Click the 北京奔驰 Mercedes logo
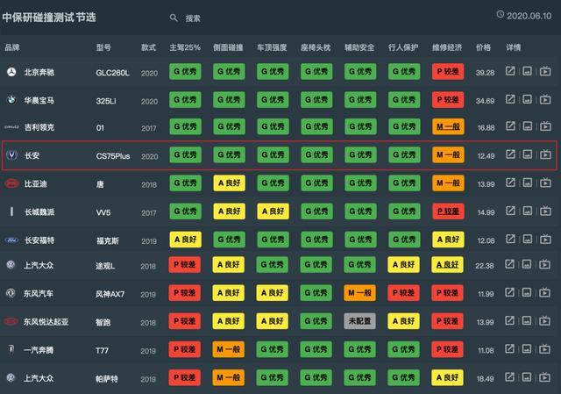Image resolution: width=561 pixels, height=394 pixels. pos(11,72)
